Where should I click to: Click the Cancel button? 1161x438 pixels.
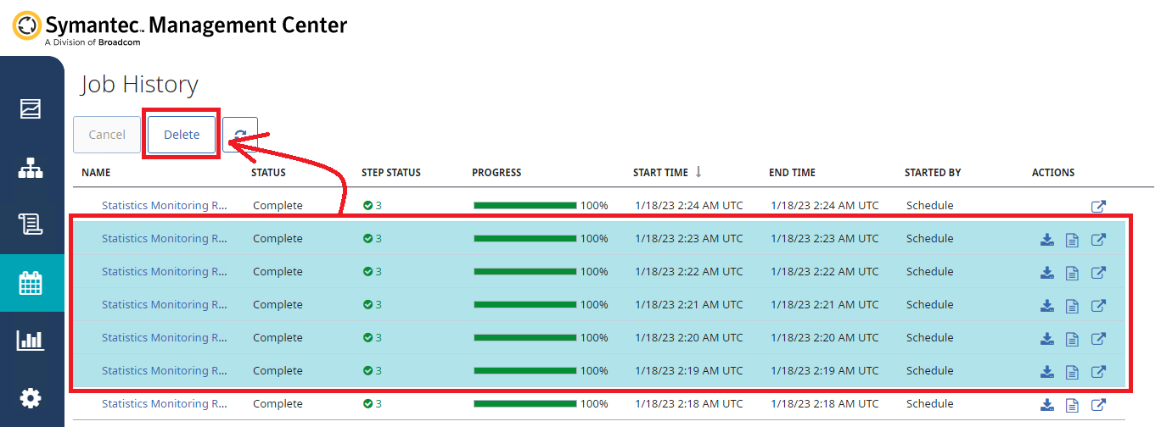click(x=107, y=135)
